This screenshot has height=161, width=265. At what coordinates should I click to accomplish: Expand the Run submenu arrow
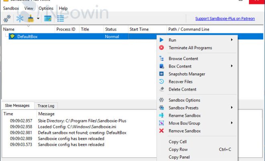[x=232, y=40]
